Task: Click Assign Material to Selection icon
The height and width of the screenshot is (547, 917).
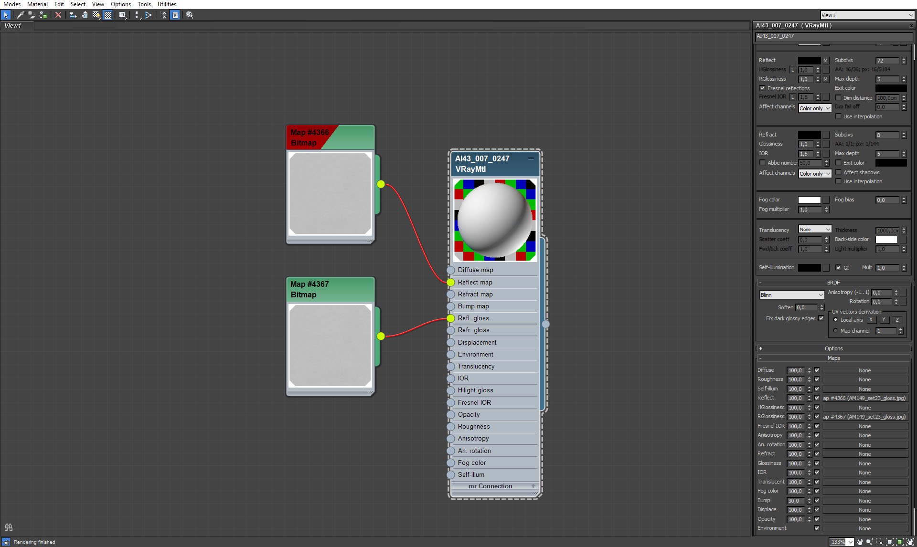Action: point(43,15)
